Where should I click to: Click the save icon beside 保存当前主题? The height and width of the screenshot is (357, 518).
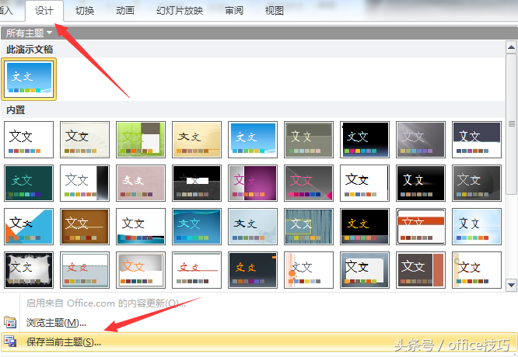pos(10,341)
